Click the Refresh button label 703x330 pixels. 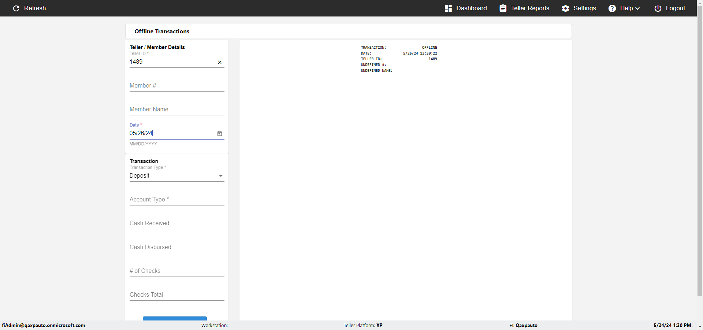click(35, 8)
